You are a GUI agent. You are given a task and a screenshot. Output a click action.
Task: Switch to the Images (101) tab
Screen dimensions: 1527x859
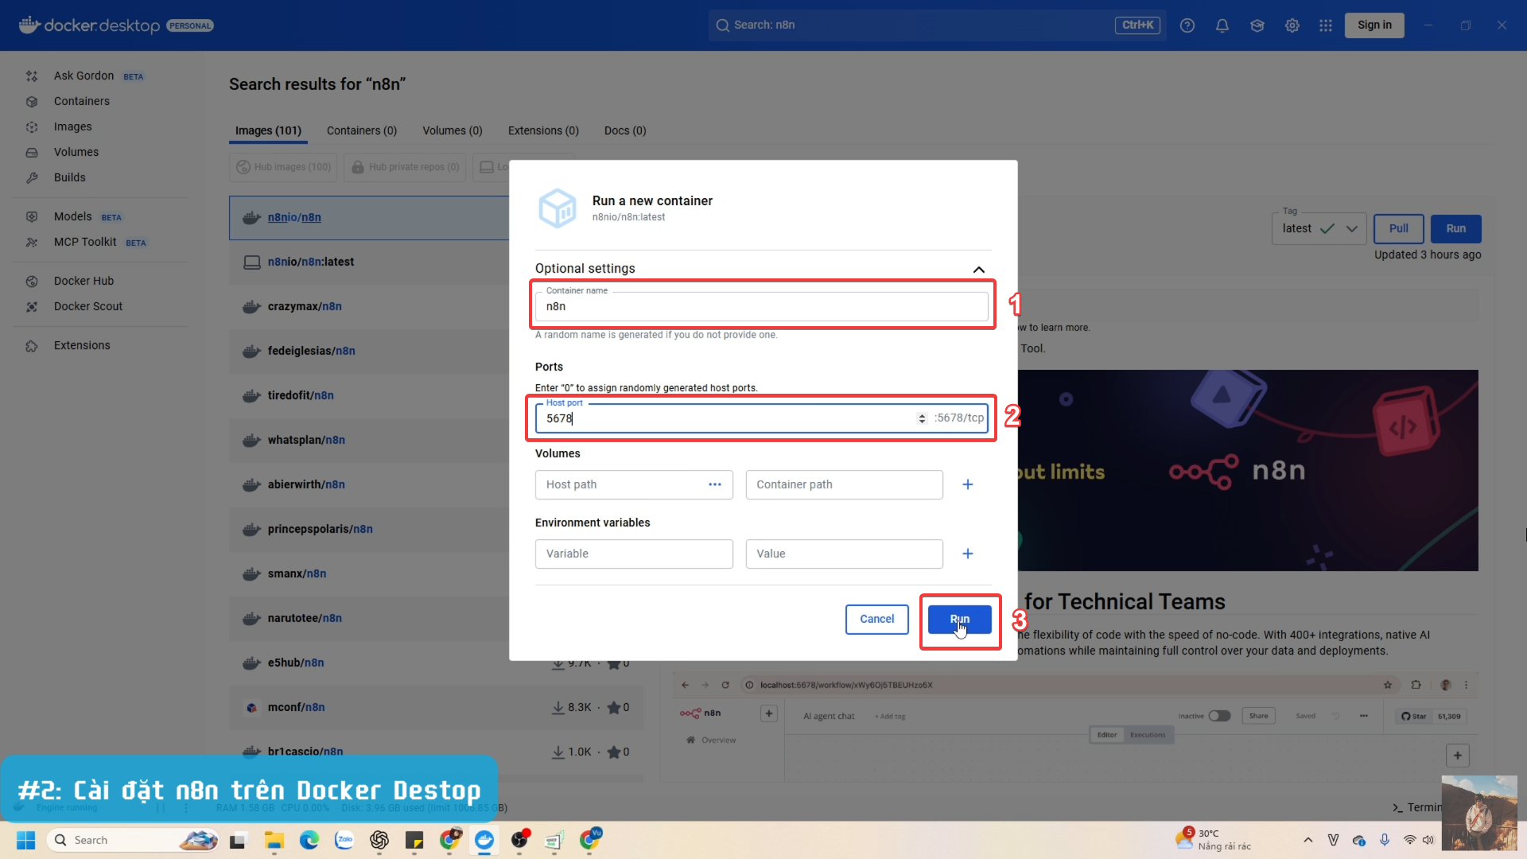pos(268,130)
